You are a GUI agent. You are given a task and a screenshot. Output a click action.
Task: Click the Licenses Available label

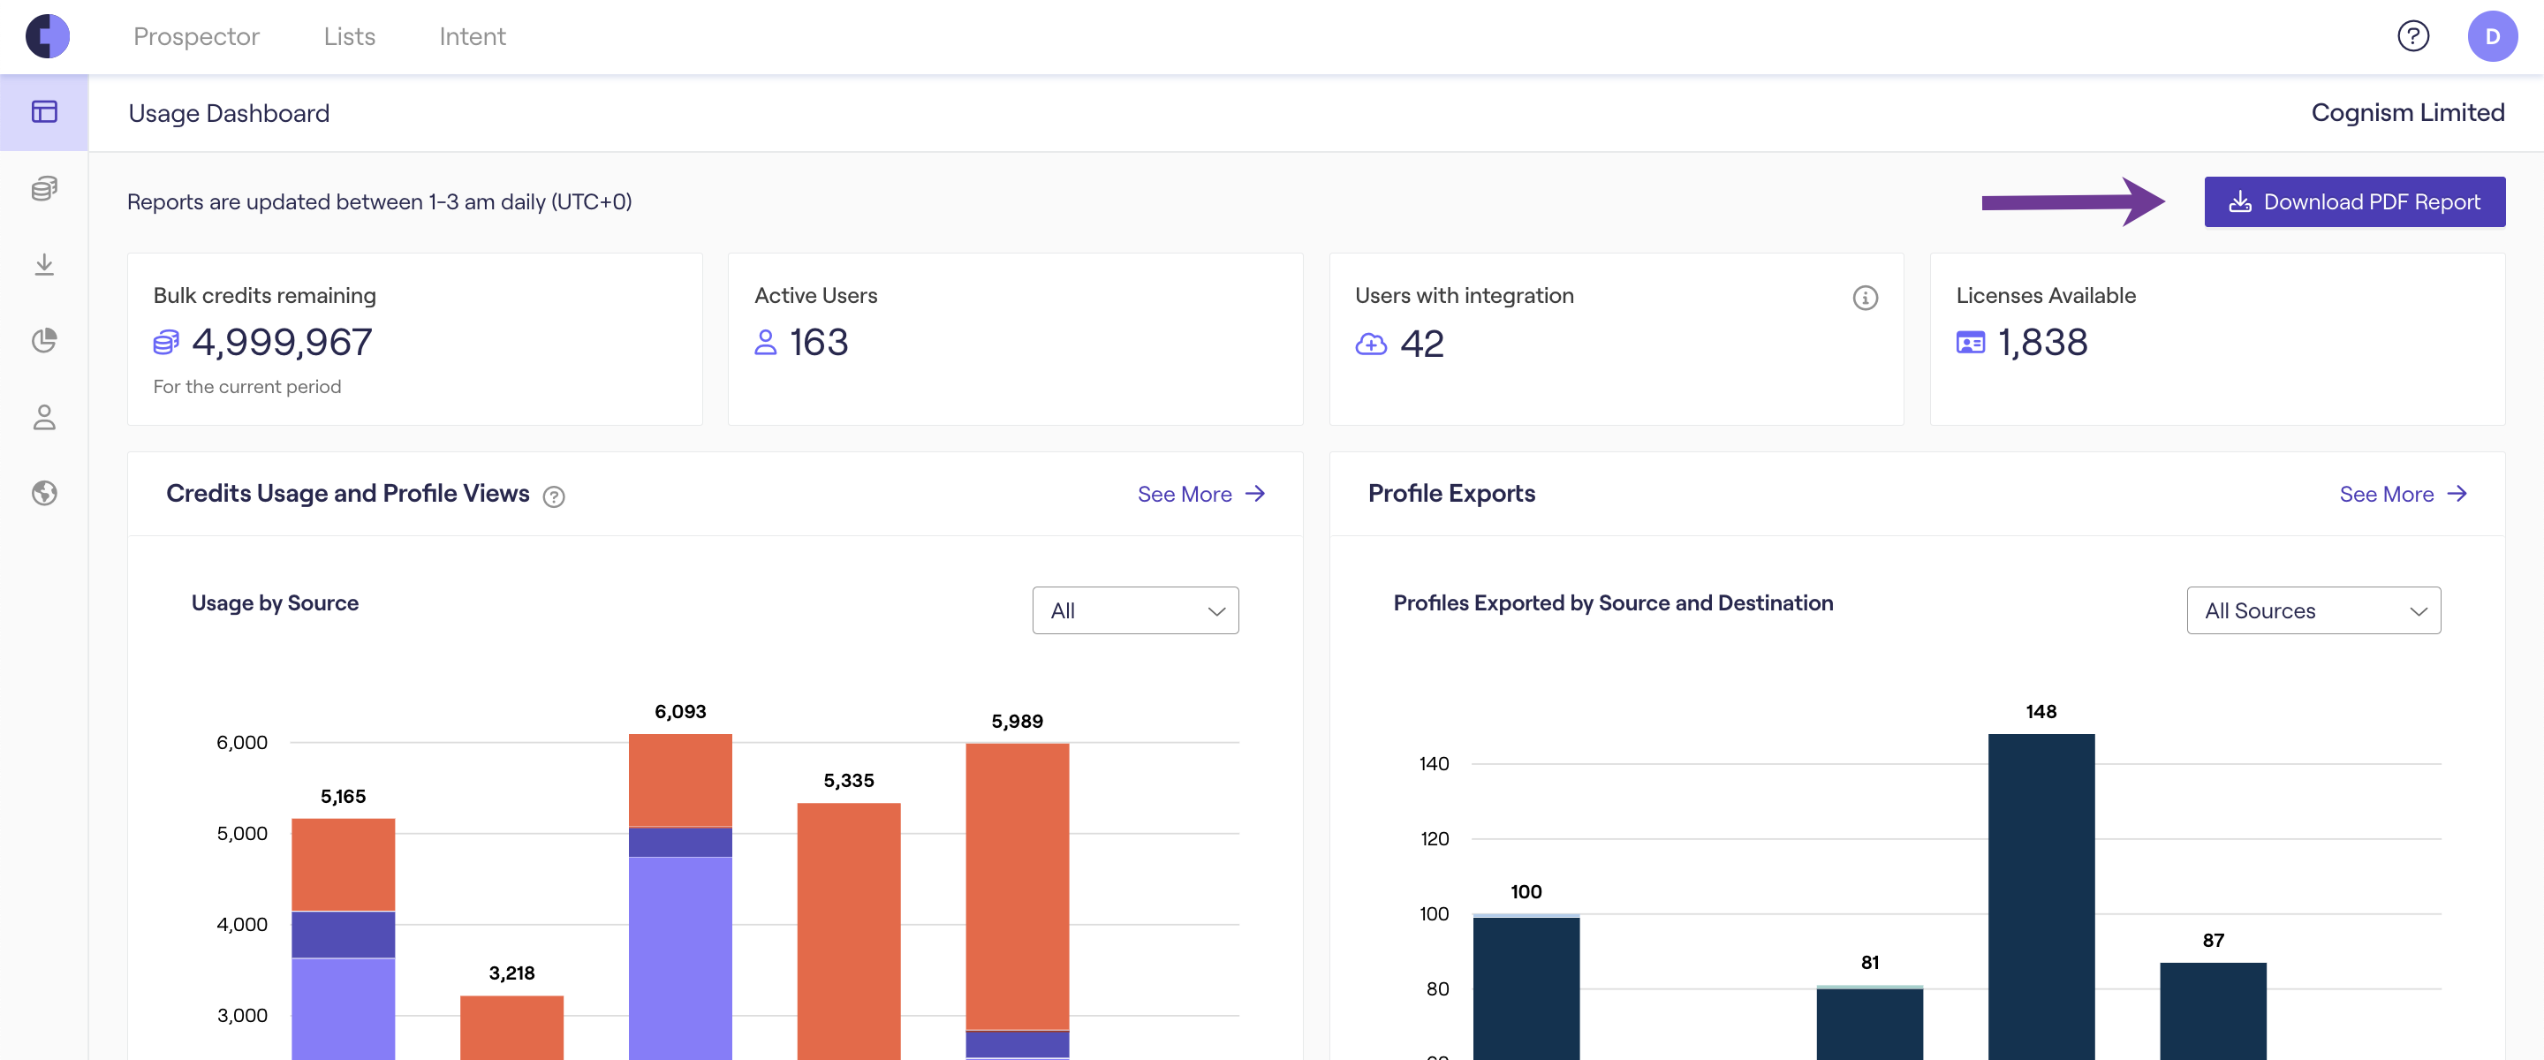[x=2045, y=295]
